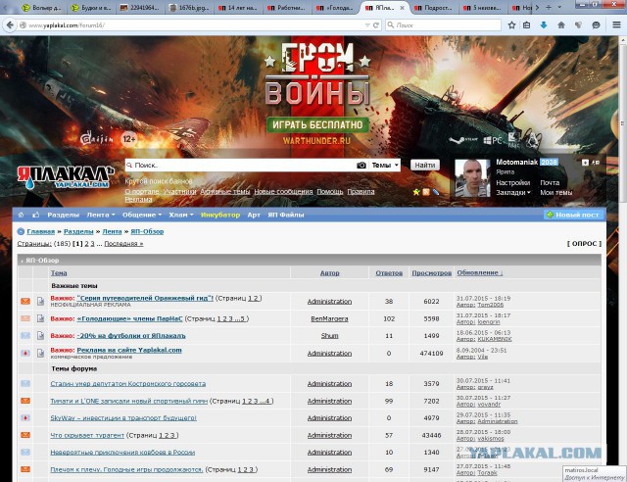The height and width of the screenshot is (482, 627).
Task: Click the pinned icon beside 'Реклама на сайте Yaplakal.com'
Action: [x=25, y=353]
